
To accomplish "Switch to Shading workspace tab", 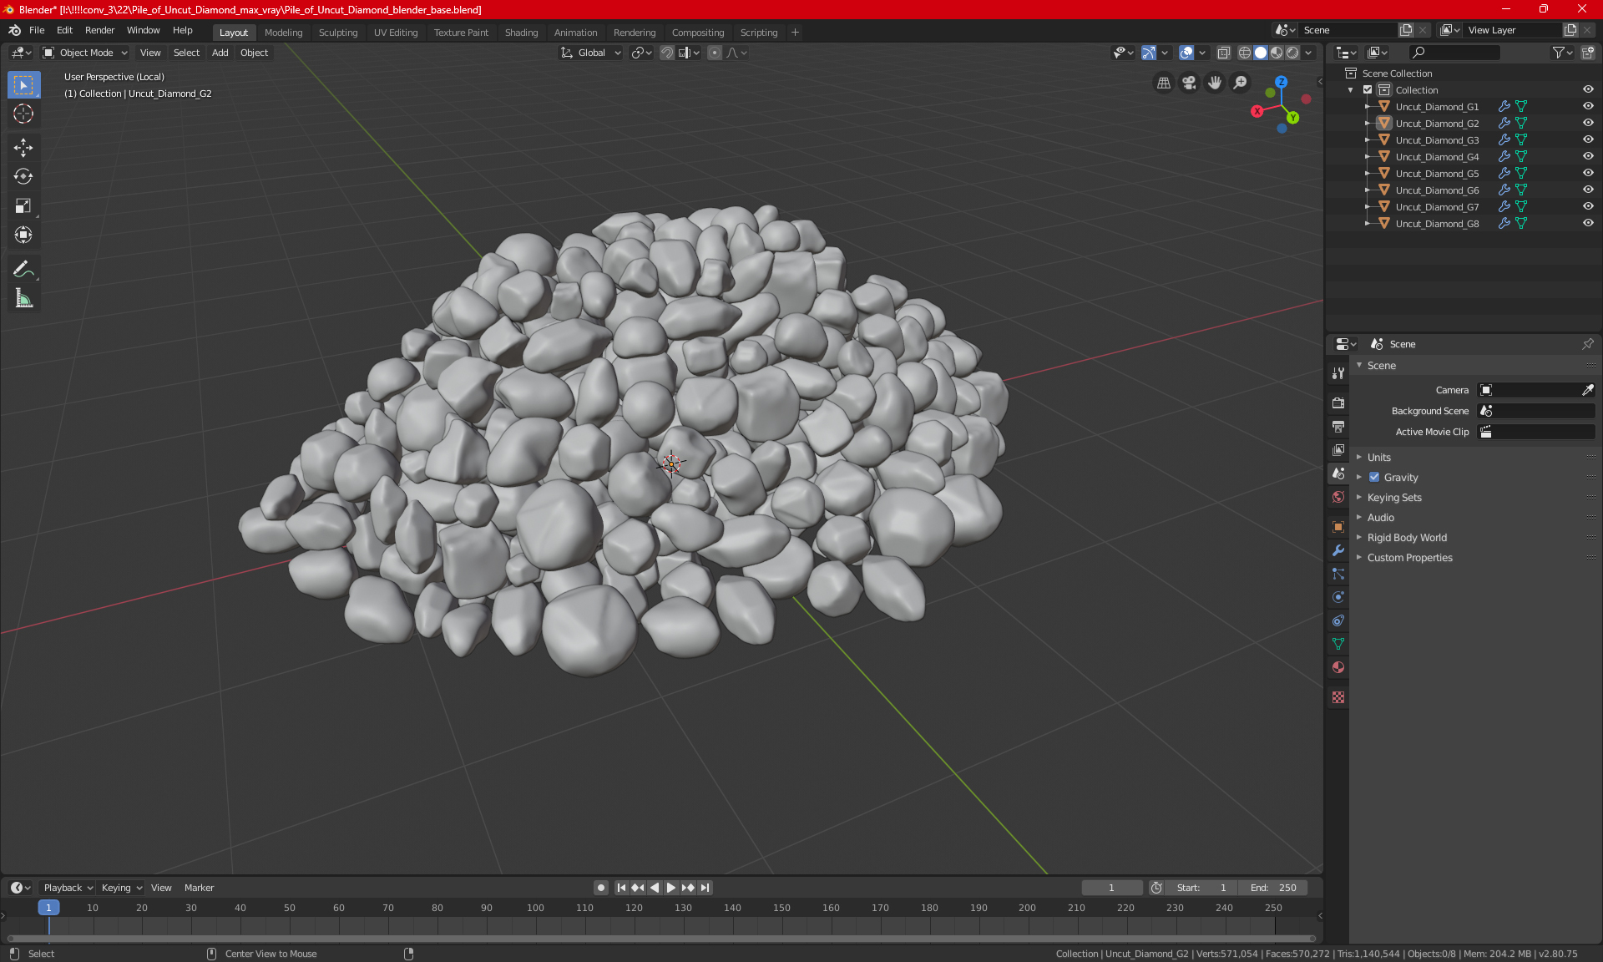I will [521, 33].
